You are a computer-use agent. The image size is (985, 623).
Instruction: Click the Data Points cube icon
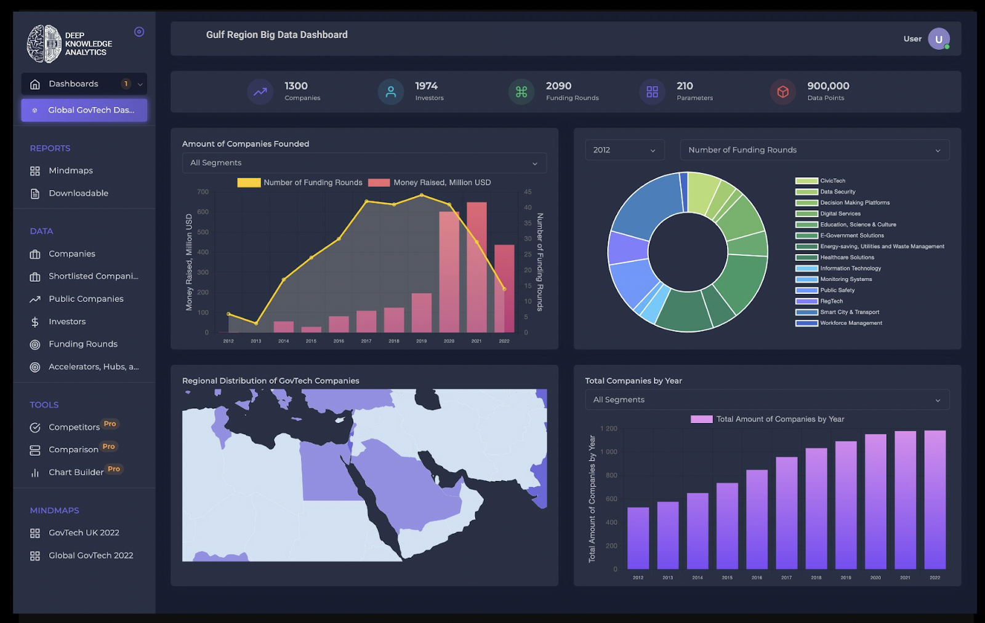[783, 92]
